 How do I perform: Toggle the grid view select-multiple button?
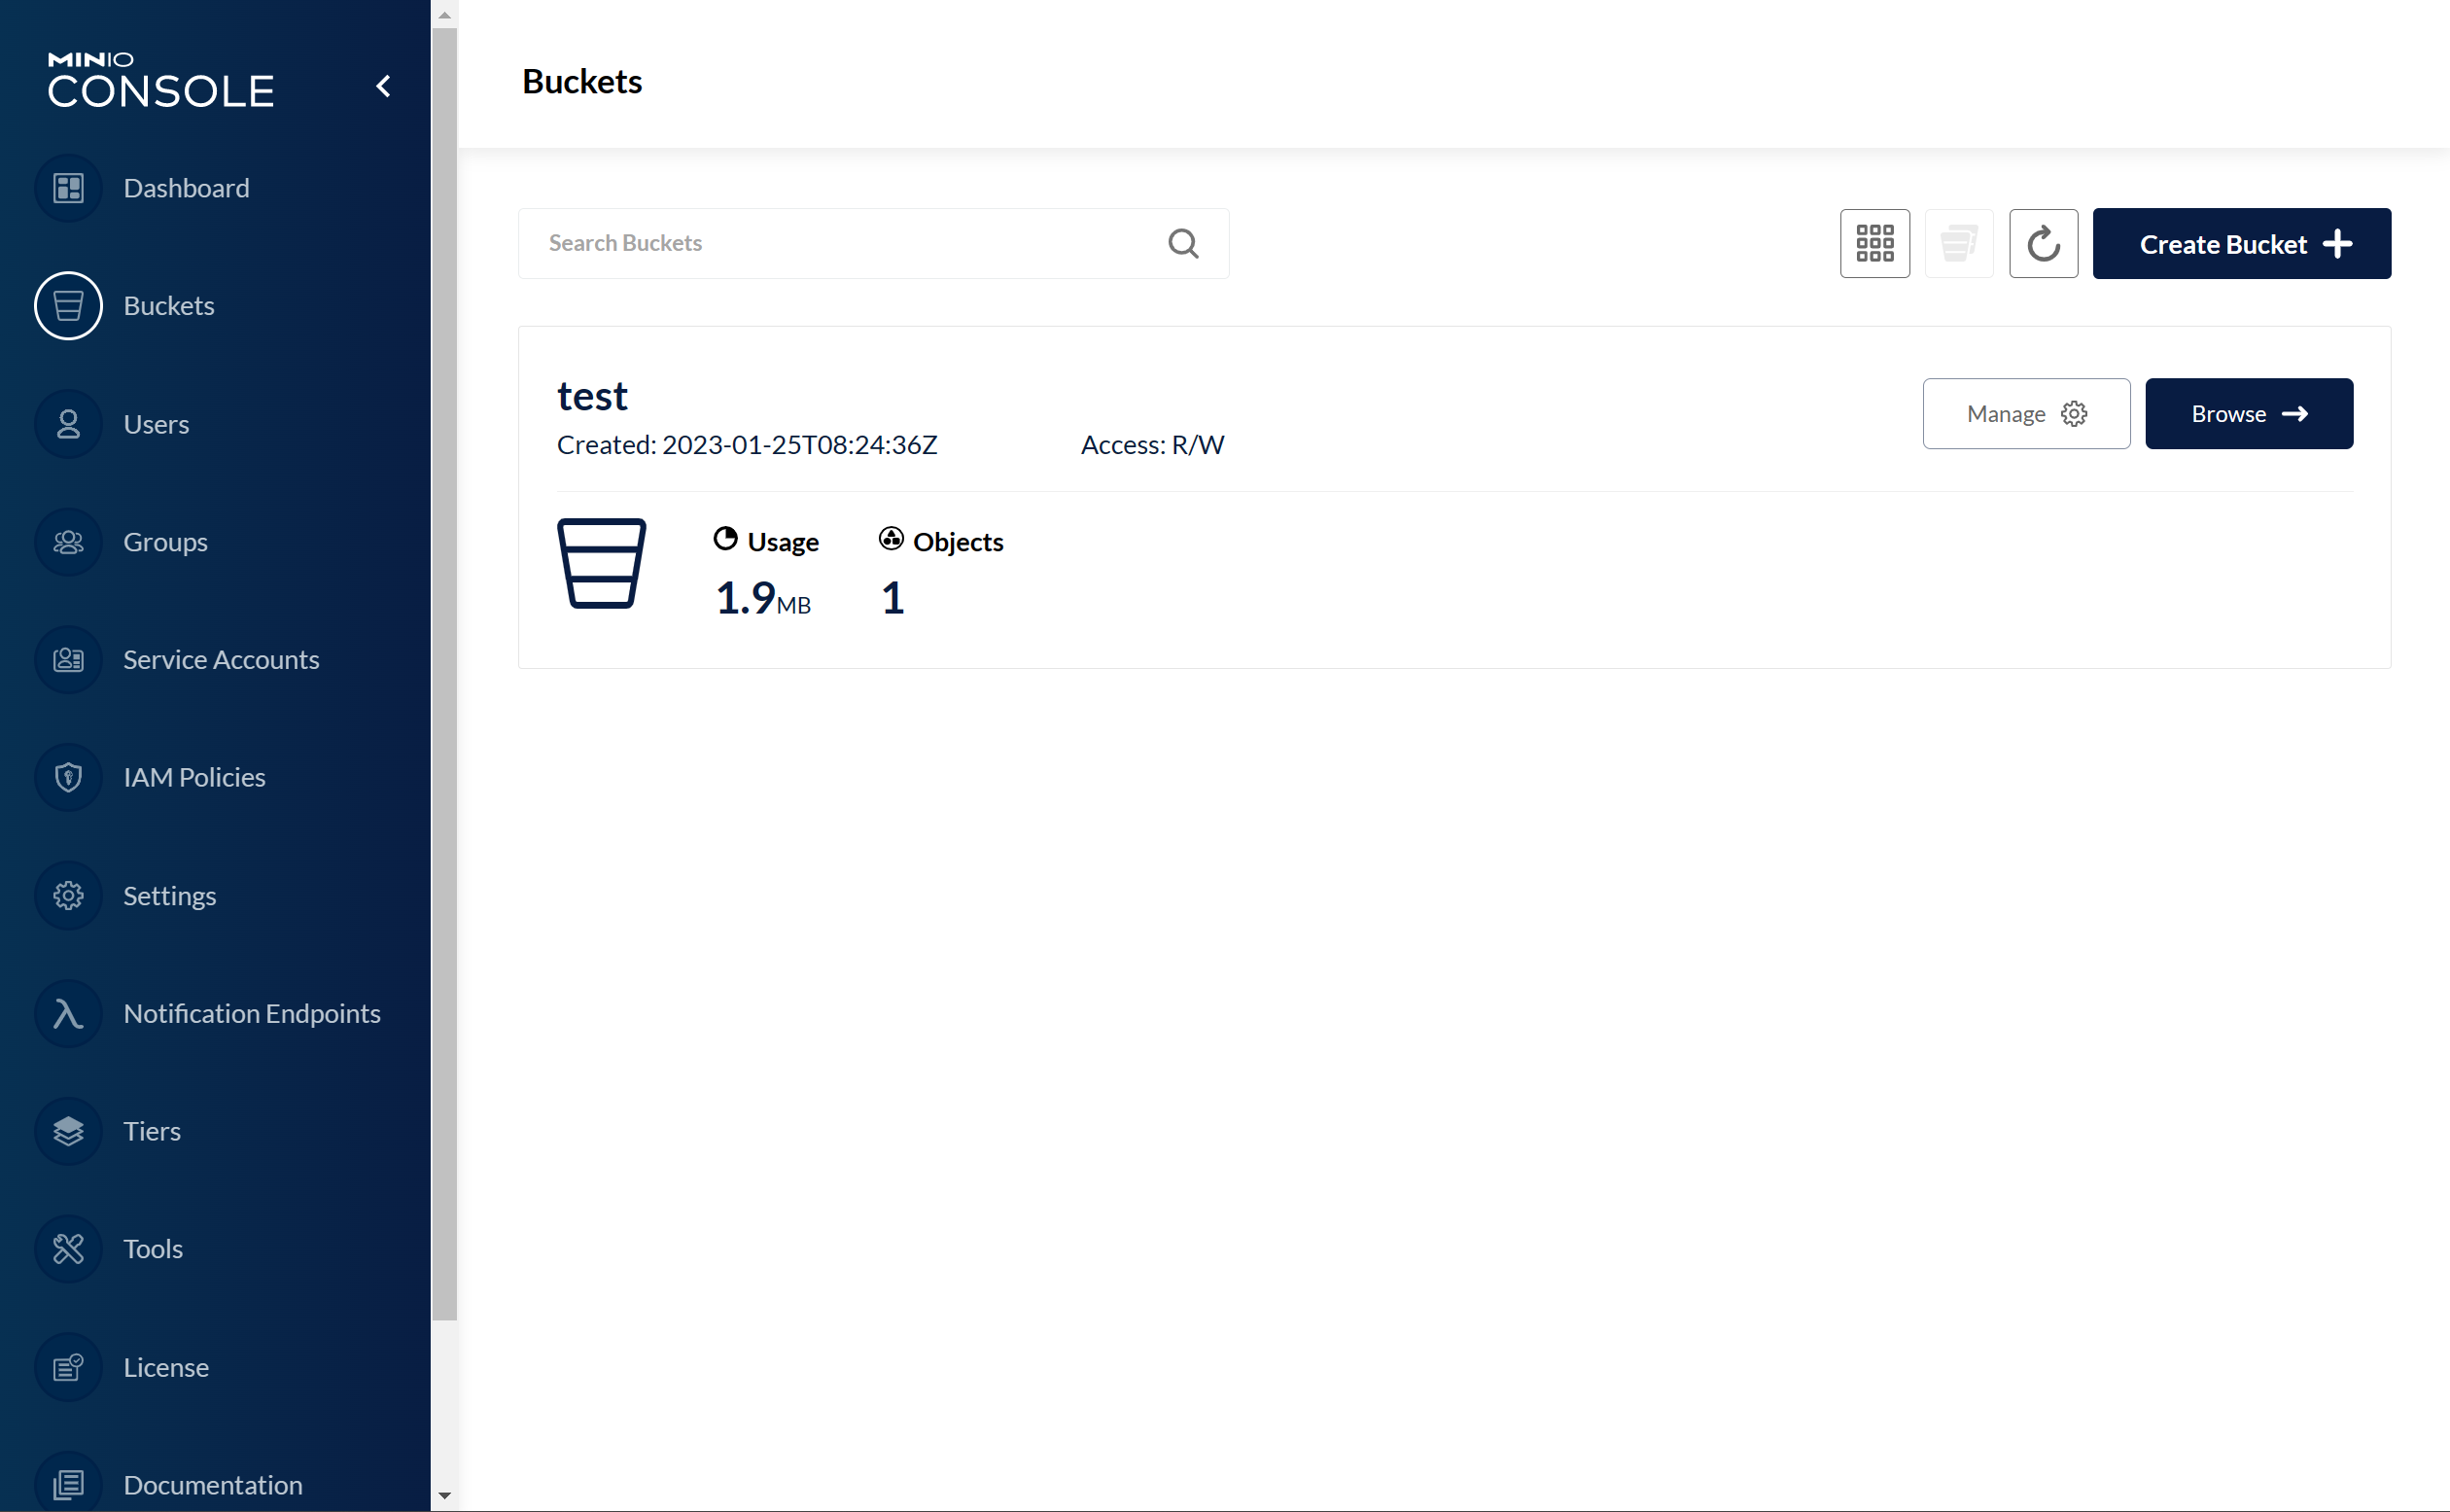(1874, 243)
